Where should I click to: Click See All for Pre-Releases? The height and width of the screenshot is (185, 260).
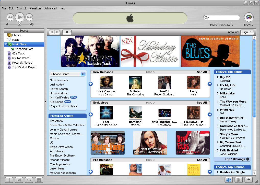point(202,160)
